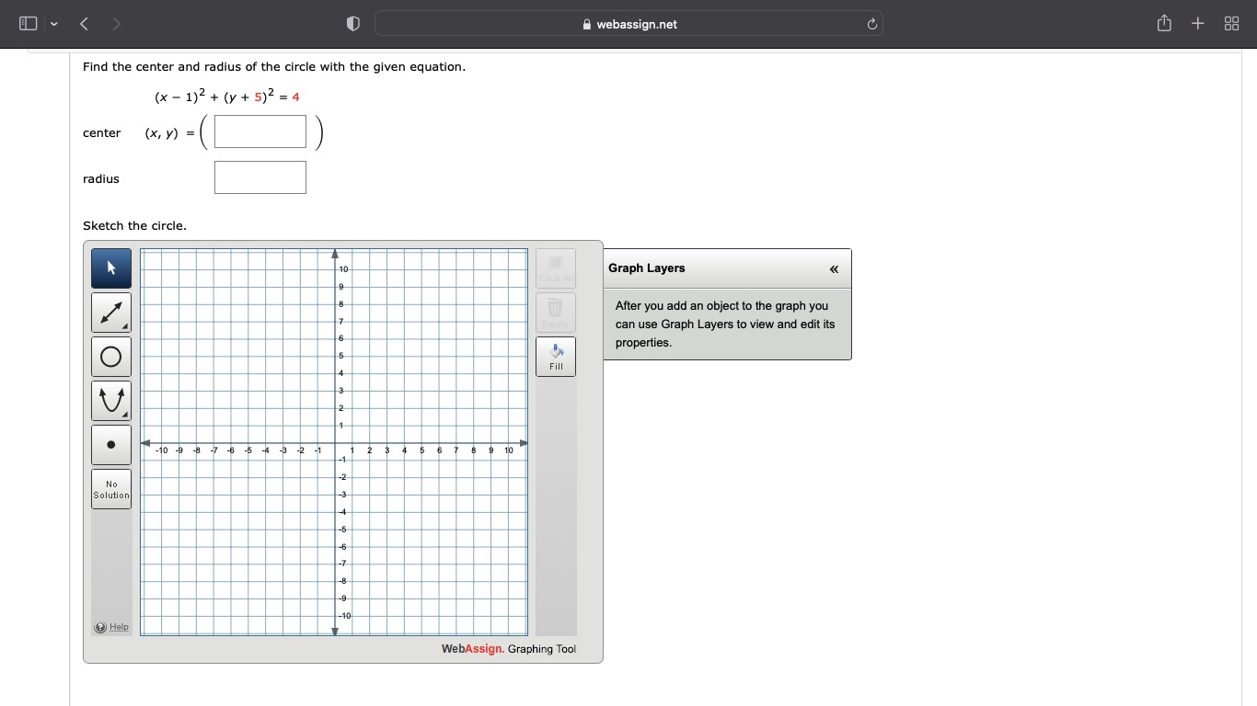Image resolution: width=1257 pixels, height=706 pixels.
Task: Click the No Solution button
Action: point(111,489)
